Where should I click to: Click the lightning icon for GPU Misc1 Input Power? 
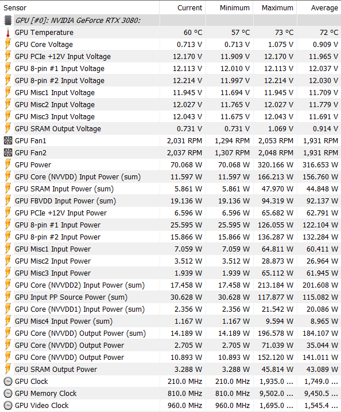(8, 249)
